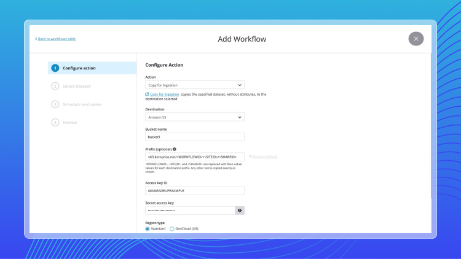The width and height of the screenshot is (461, 259).
Task: Click the step 3 circle icon
Action: click(55, 104)
